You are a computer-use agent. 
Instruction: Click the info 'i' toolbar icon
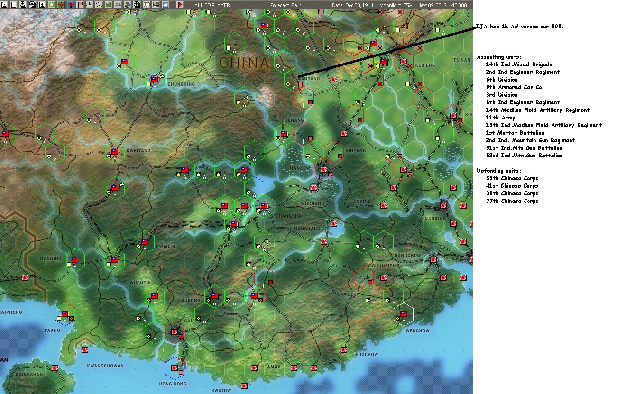pos(42,4)
